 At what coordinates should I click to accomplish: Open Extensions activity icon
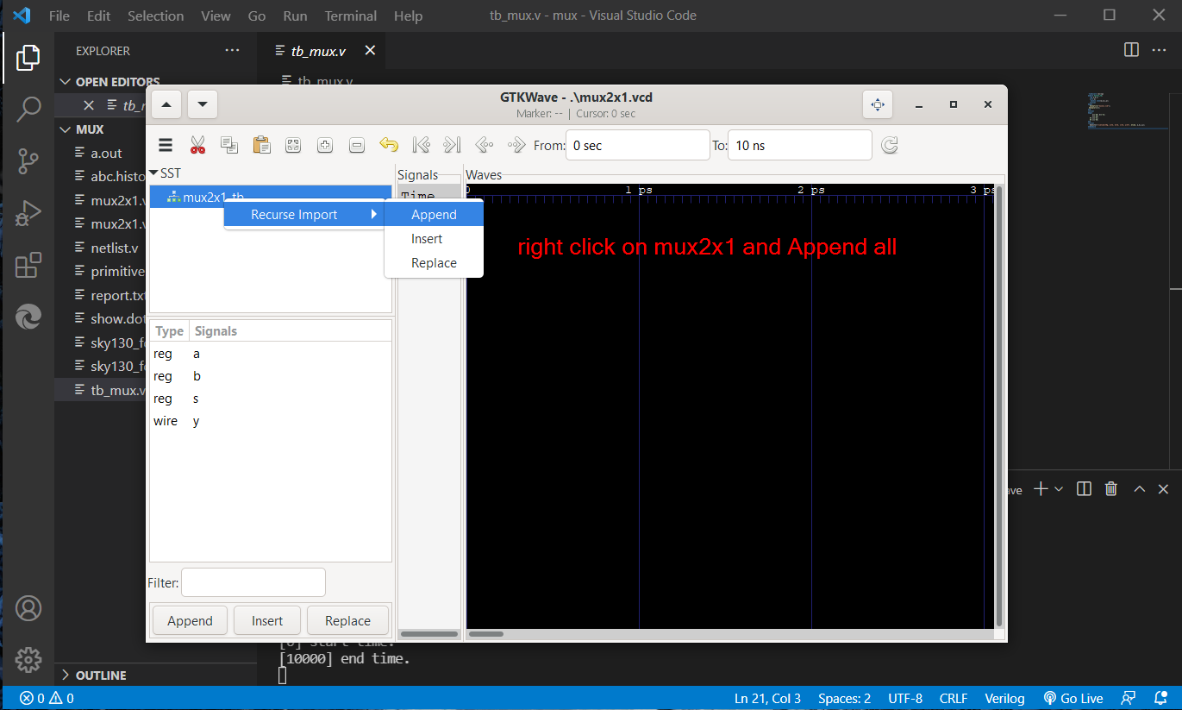tap(28, 264)
